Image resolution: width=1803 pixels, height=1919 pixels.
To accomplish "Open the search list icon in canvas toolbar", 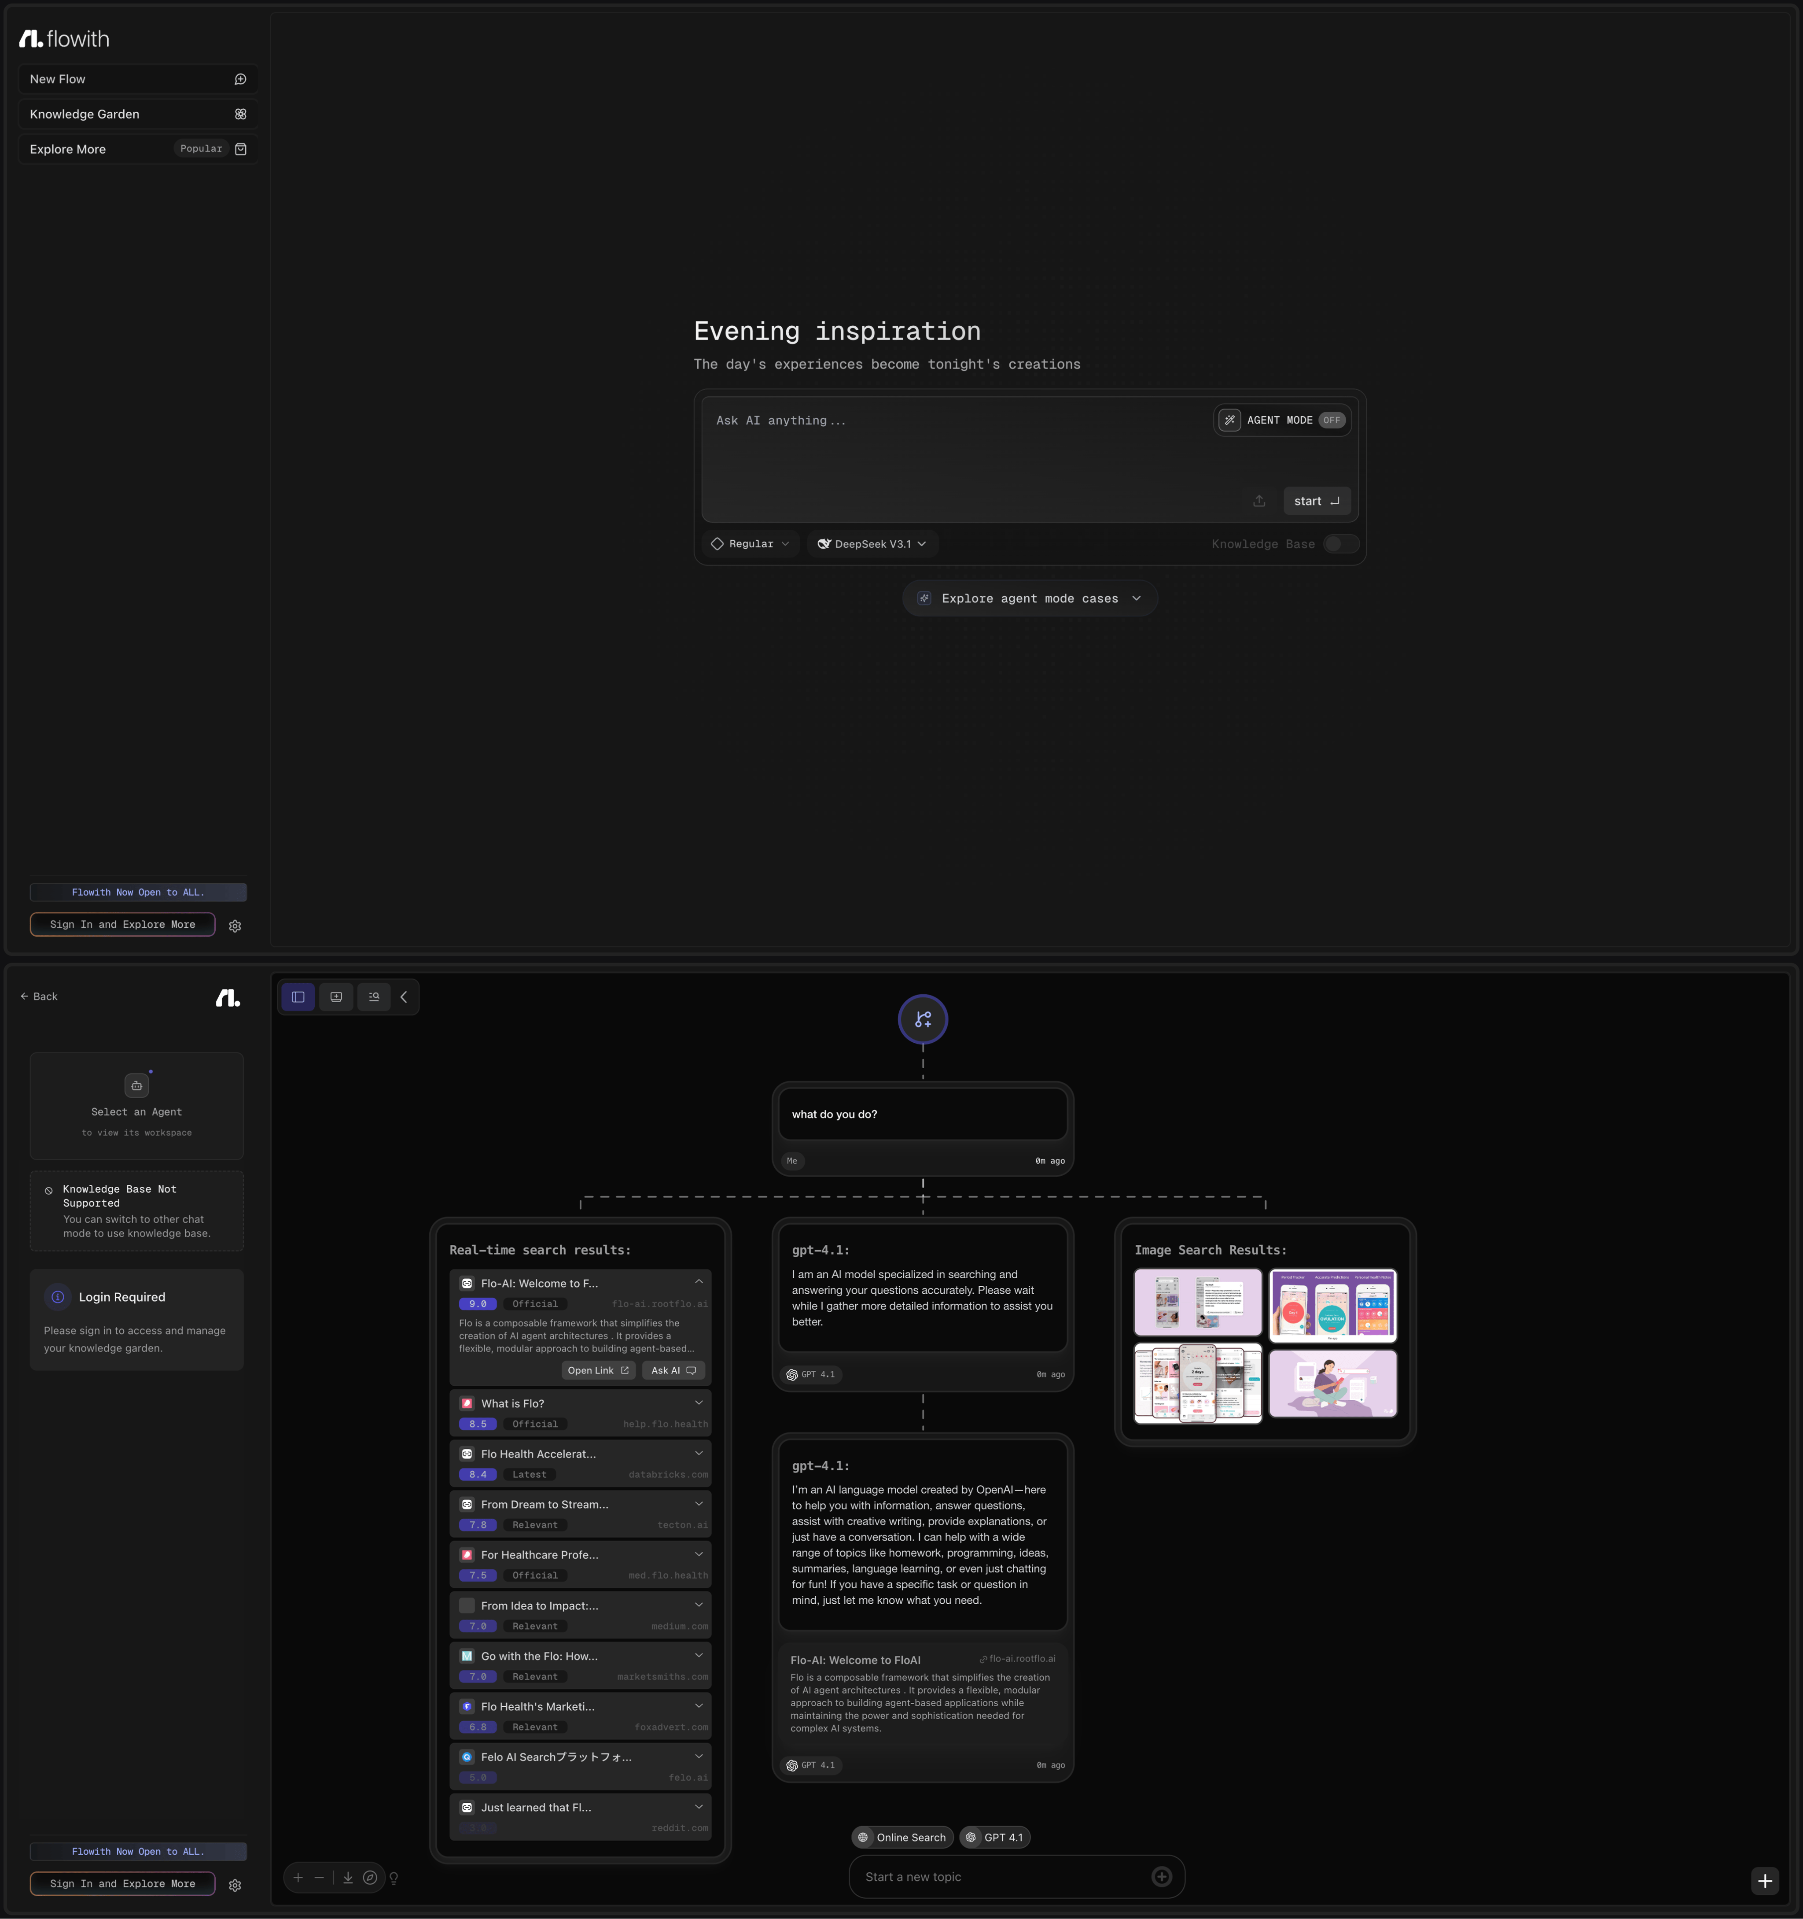I will click(x=374, y=997).
